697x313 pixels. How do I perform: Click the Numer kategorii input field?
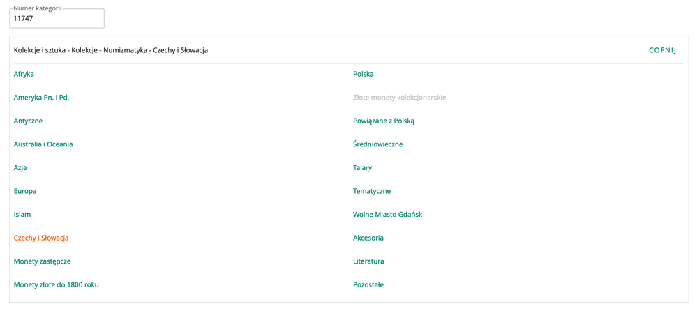pyautogui.click(x=57, y=19)
